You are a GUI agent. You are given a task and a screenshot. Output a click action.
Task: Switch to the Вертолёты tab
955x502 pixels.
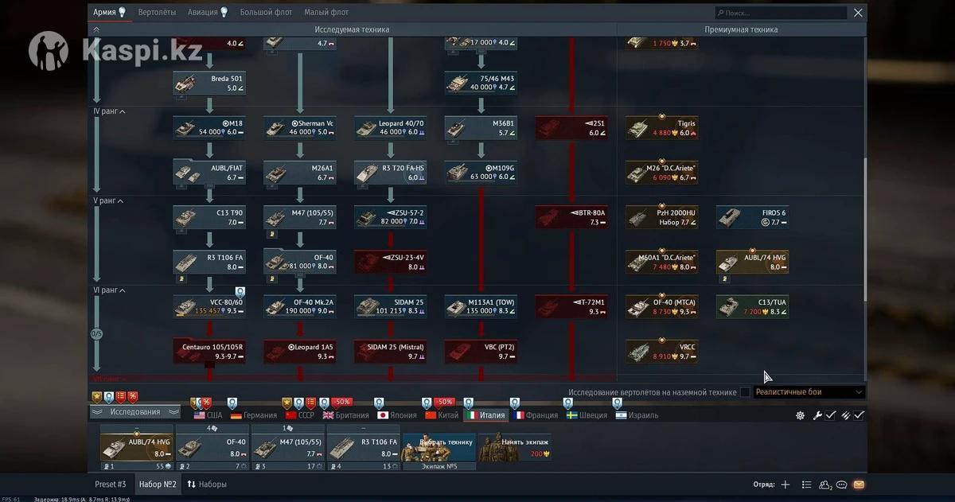pyautogui.click(x=157, y=13)
